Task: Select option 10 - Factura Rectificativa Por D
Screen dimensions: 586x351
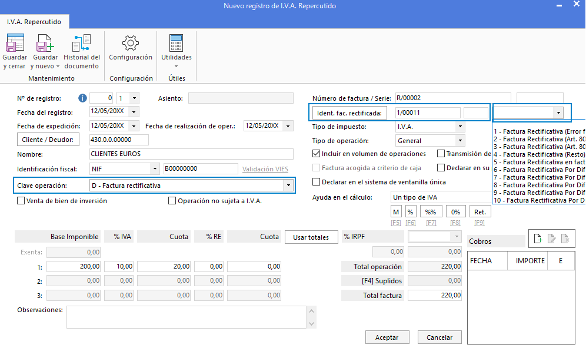Action: (x=540, y=200)
